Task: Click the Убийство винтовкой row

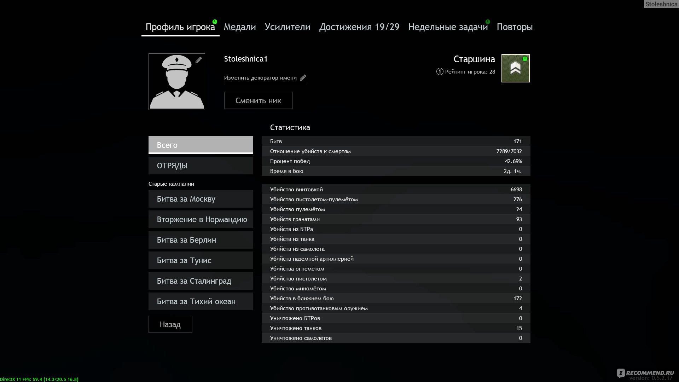Action: pyautogui.click(x=396, y=189)
